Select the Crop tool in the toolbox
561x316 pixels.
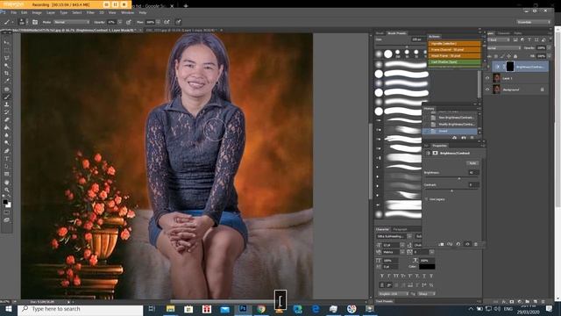pos(6,73)
